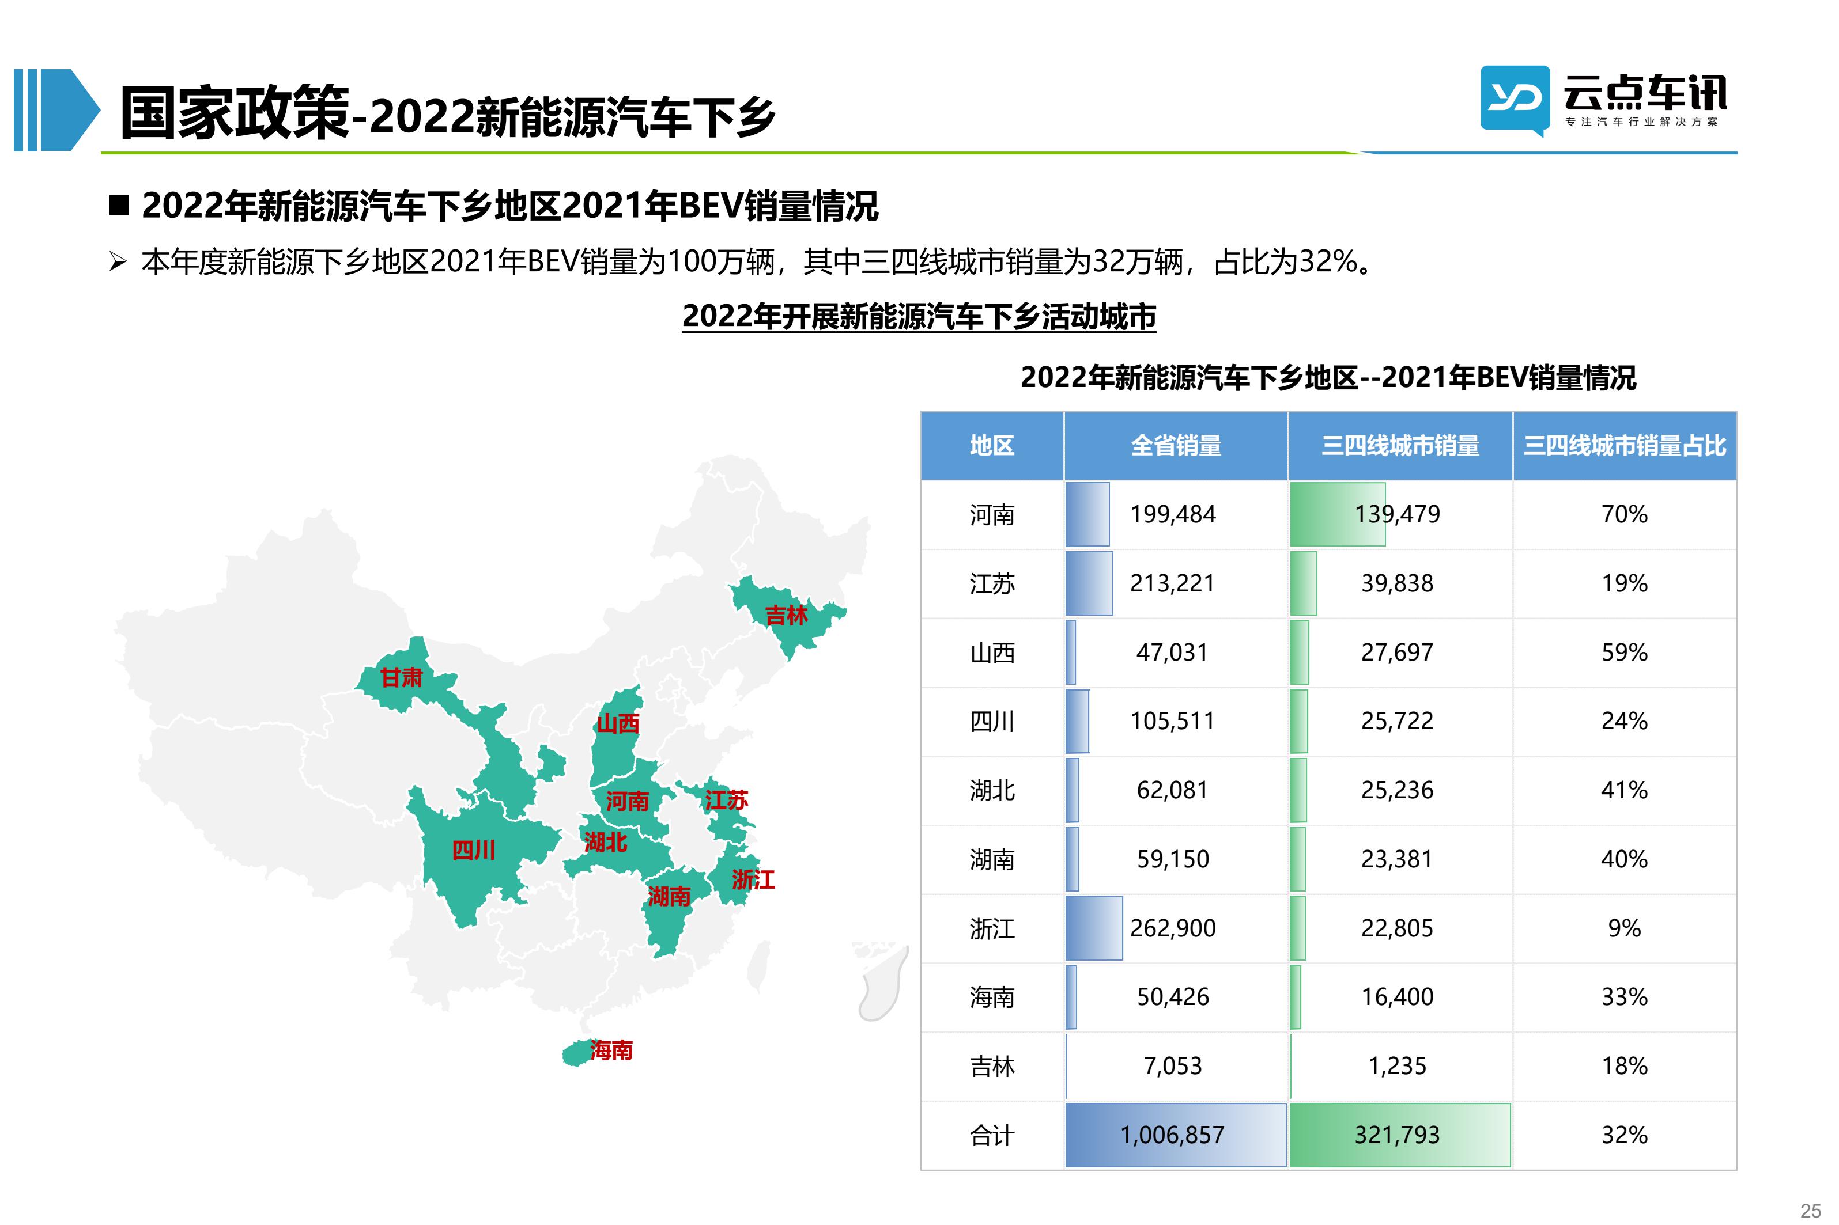Click 江苏 province label on the map
Viewport: 1839px width, 1225px height.
coord(726,800)
